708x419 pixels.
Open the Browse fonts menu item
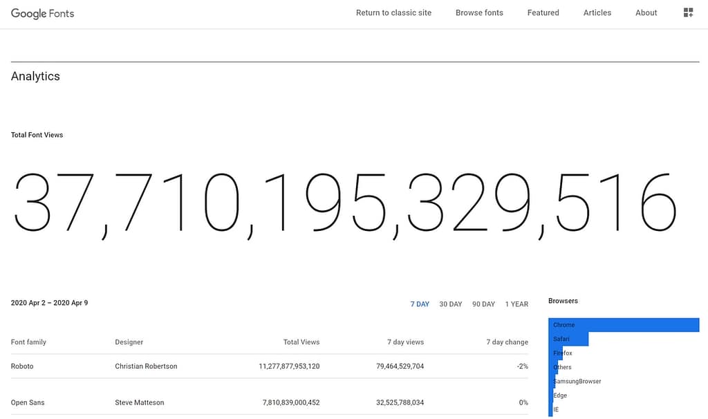[479, 12]
